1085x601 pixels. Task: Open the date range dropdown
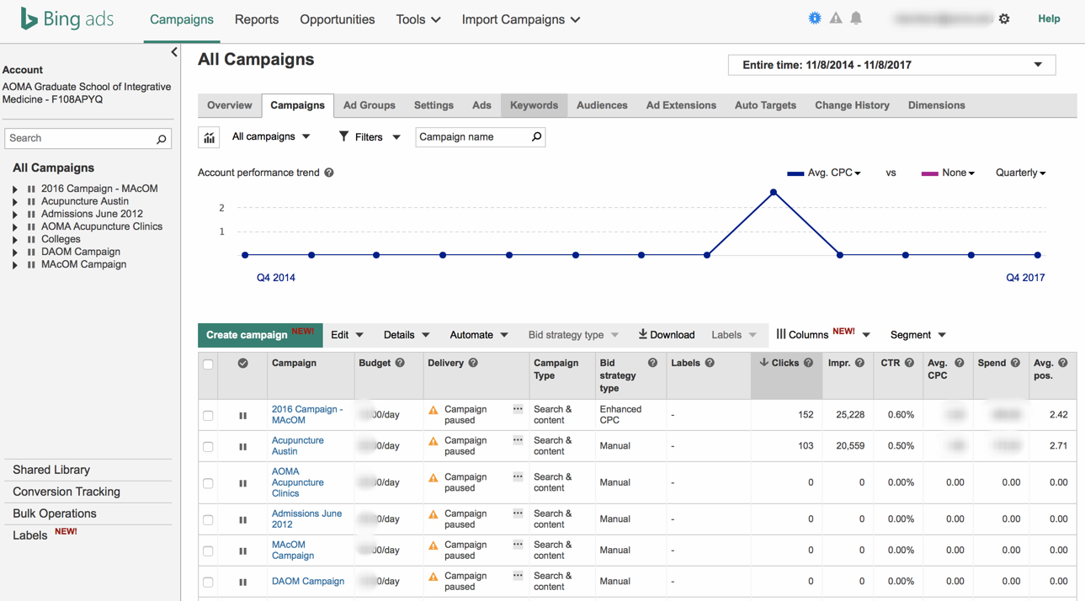[891, 65]
